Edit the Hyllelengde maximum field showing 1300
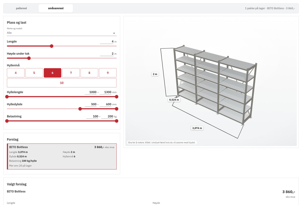The height and width of the screenshot is (205, 302). click(105, 92)
